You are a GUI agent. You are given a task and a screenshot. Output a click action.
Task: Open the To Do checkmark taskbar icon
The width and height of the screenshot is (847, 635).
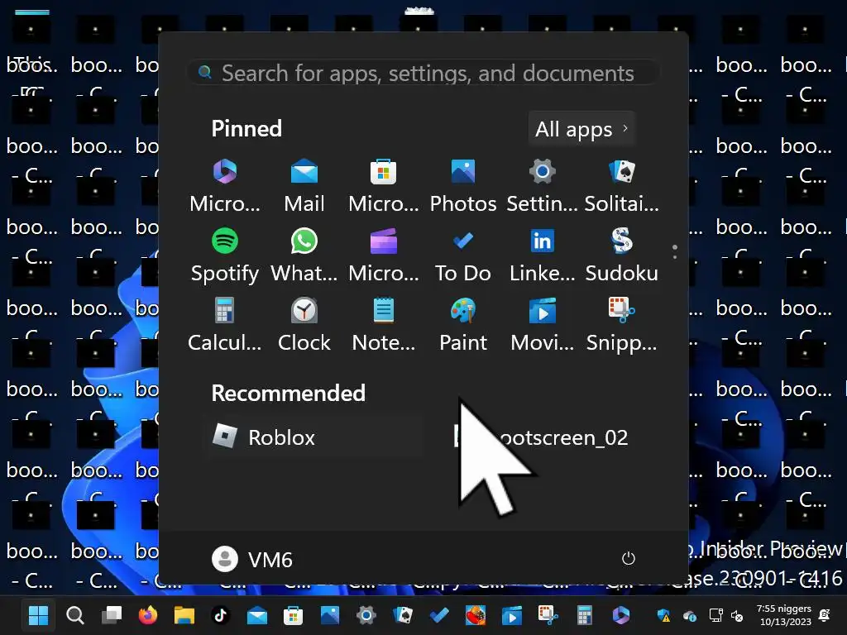coord(439,615)
